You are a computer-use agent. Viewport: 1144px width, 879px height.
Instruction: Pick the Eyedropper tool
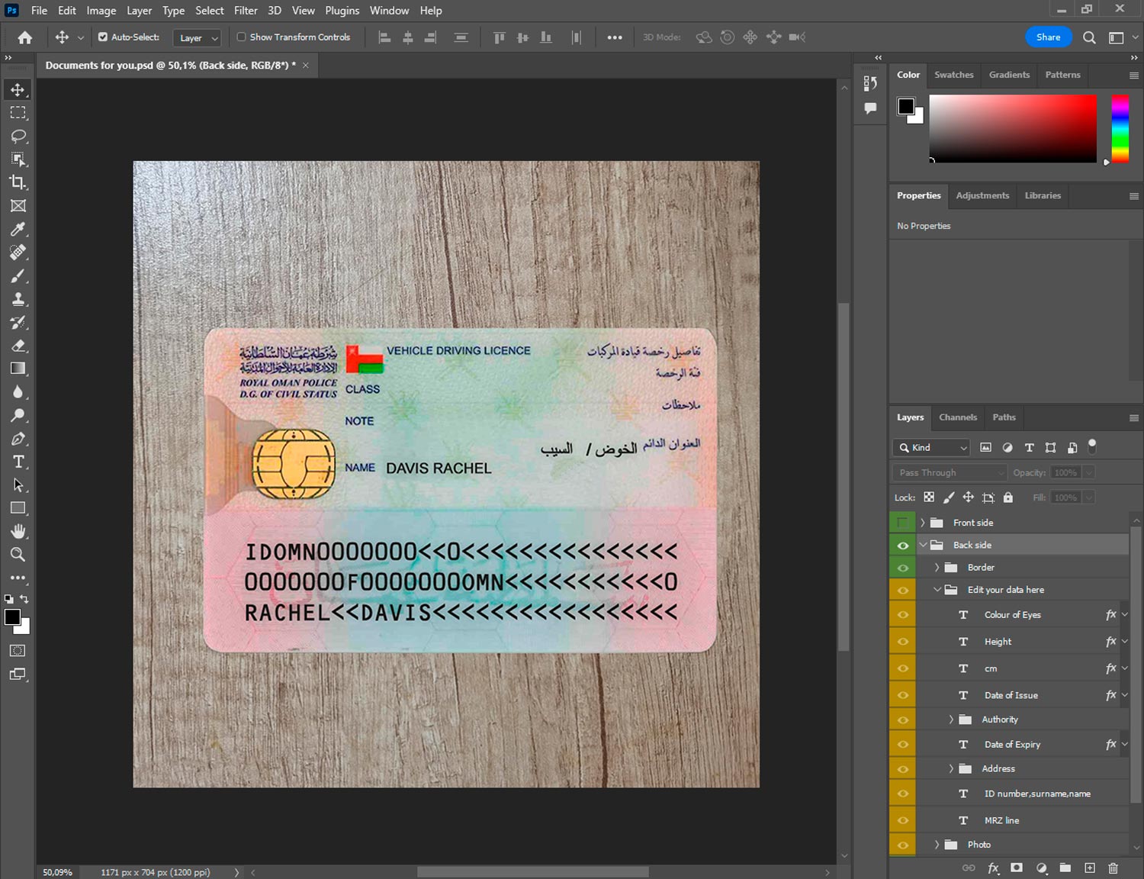pos(18,229)
